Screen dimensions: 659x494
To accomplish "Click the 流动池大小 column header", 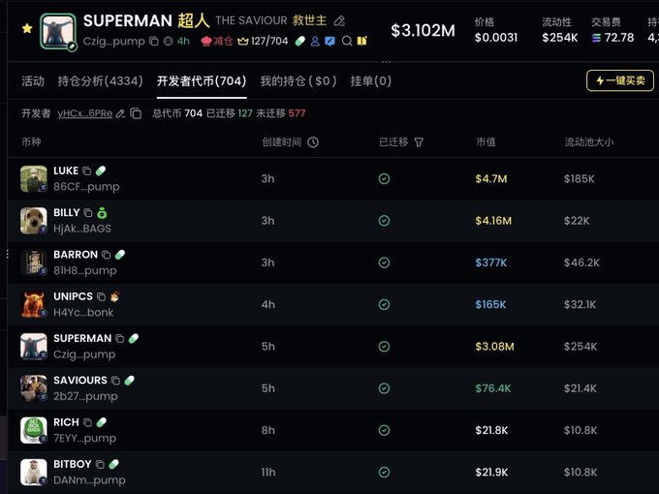I will coord(589,142).
